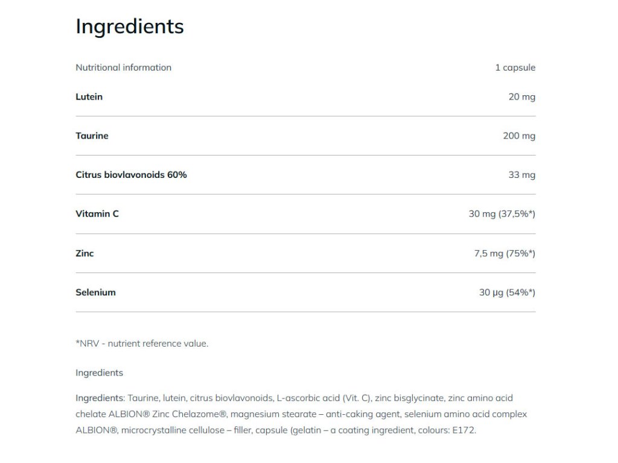Viewport: 618px width, 463px height.
Task: Select the Zinc row label
Action: 84,253
